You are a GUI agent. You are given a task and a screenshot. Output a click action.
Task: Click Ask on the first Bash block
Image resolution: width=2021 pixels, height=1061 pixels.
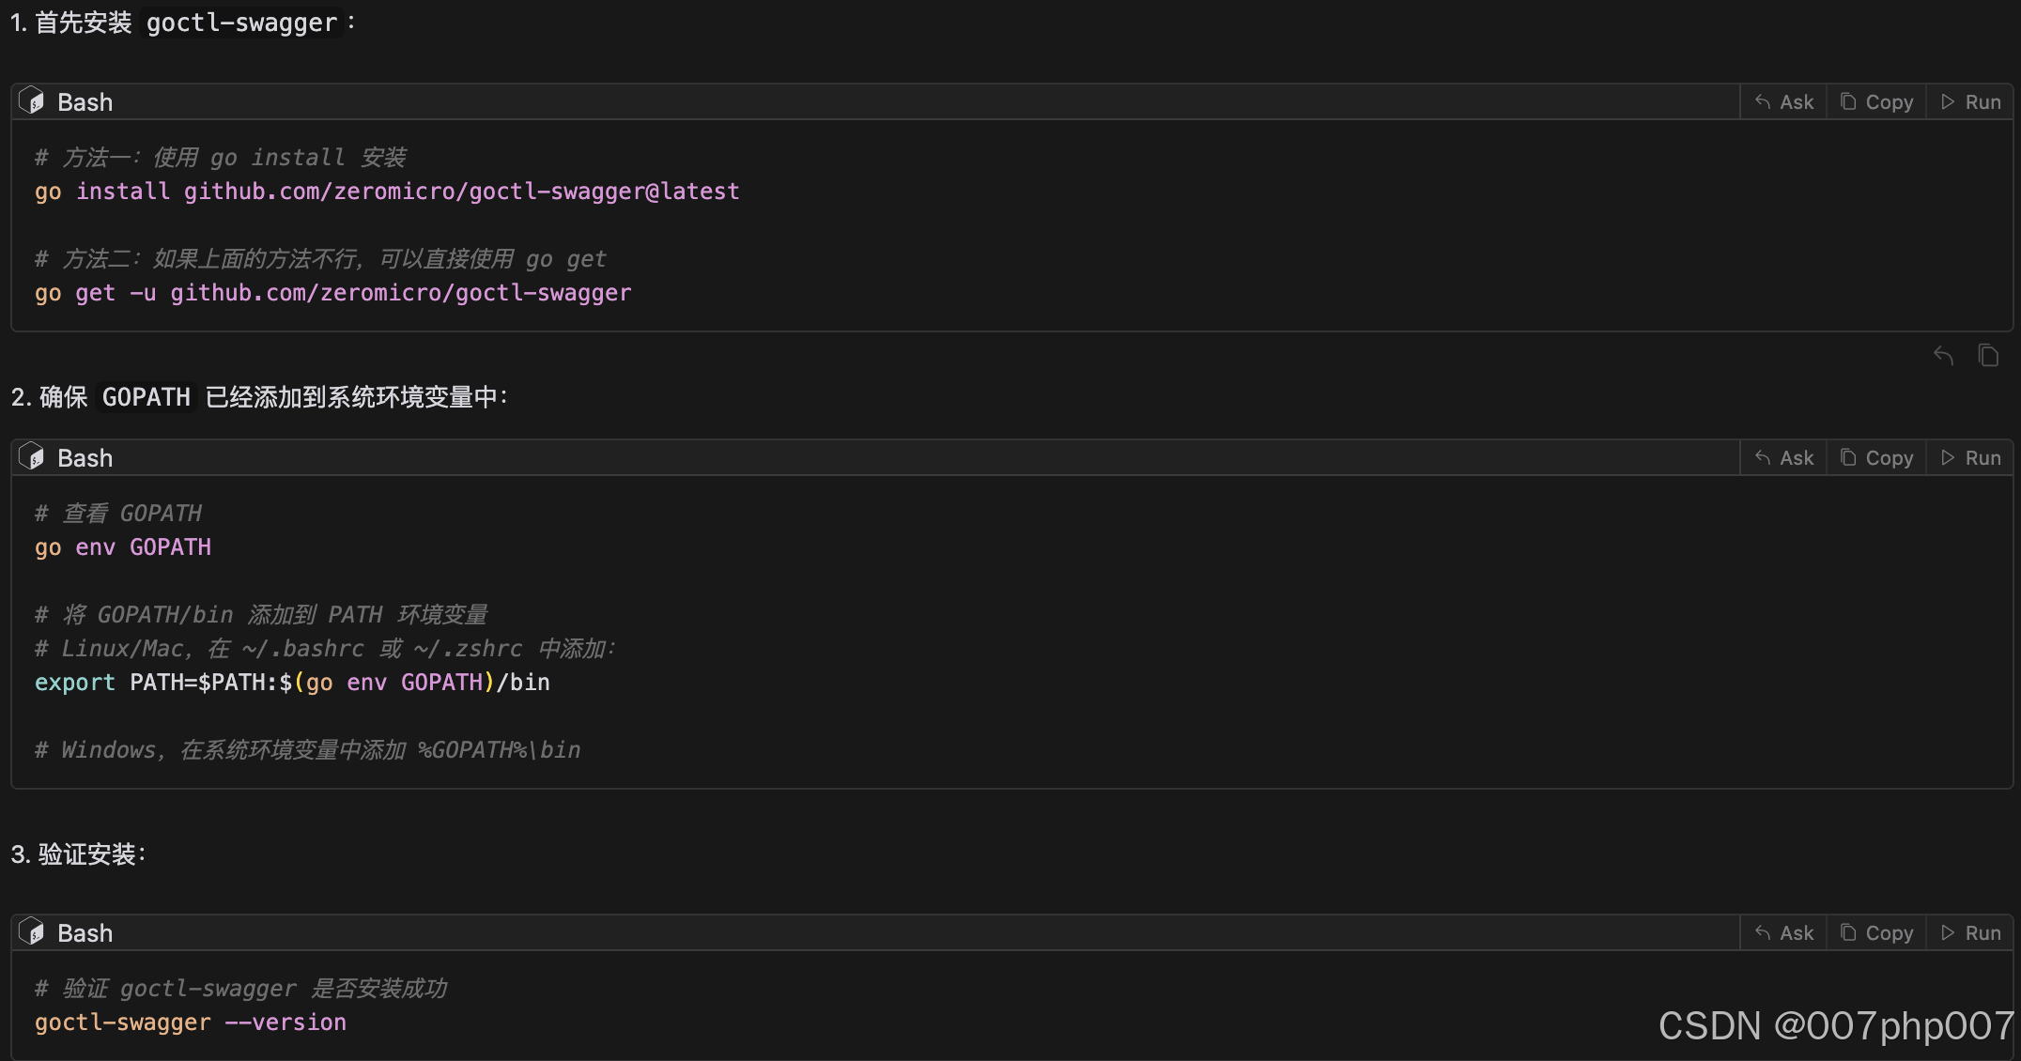[x=1784, y=102]
